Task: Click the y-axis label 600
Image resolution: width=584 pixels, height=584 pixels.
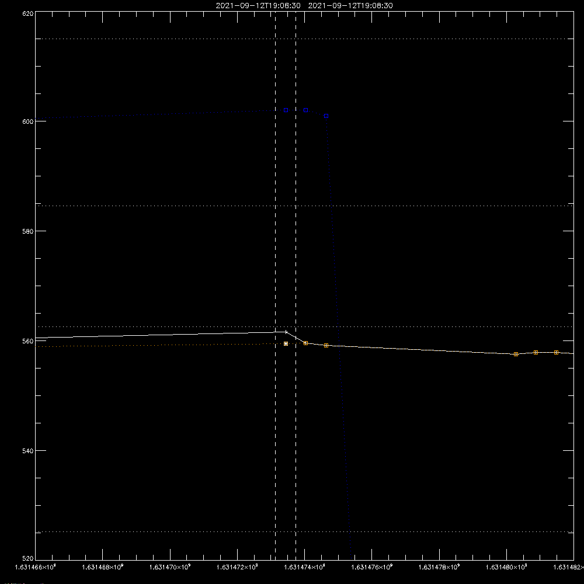Action: [28, 122]
